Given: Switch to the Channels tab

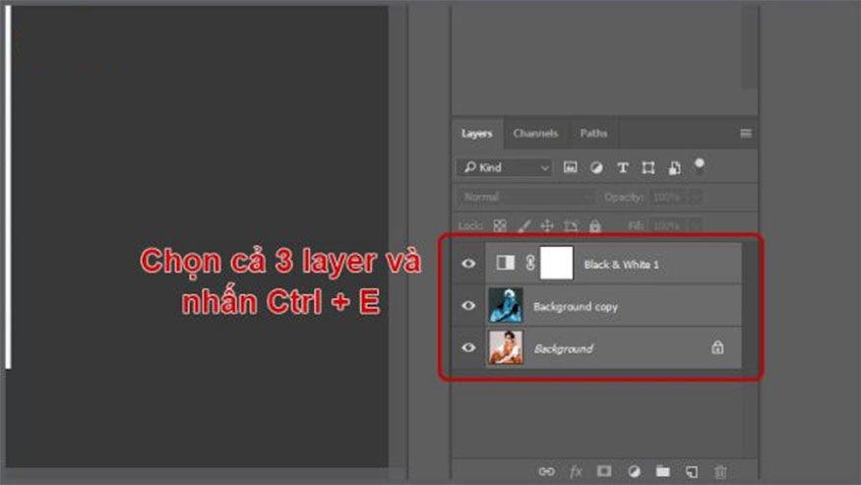Looking at the screenshot, I should pos(535,134).
